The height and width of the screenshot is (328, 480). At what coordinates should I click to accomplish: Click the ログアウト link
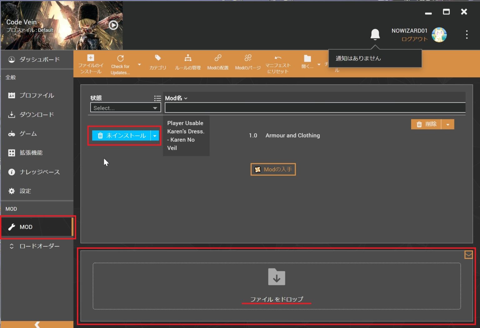[x=414, y=39]
